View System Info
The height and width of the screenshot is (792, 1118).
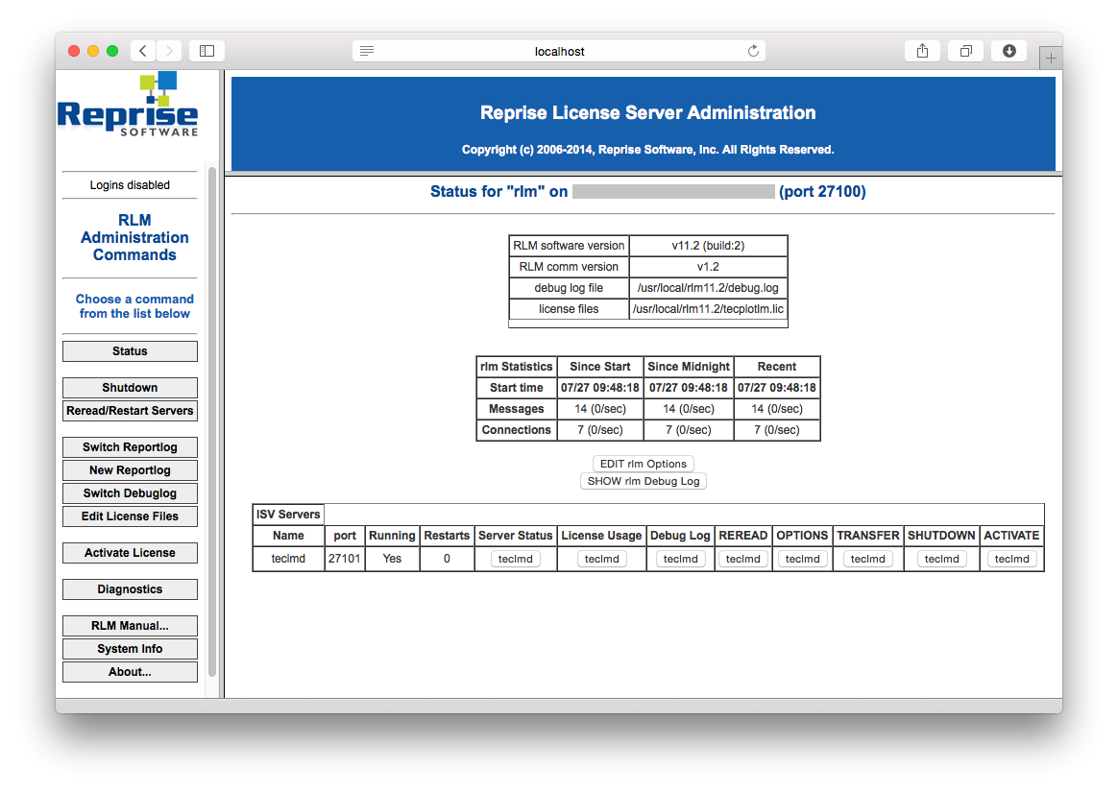tap(130, 649)
